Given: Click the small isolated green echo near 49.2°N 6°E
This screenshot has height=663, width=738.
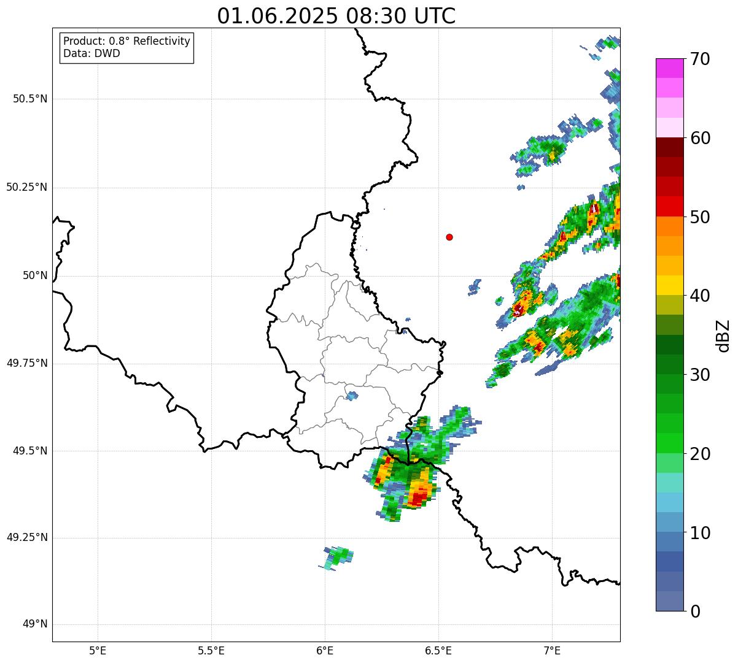Looking at the screenshot, I should coord(336,558).
